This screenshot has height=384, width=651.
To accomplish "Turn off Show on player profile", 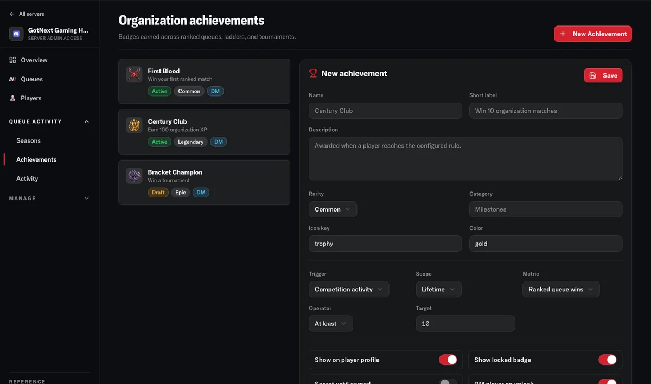I will [448, 360].
